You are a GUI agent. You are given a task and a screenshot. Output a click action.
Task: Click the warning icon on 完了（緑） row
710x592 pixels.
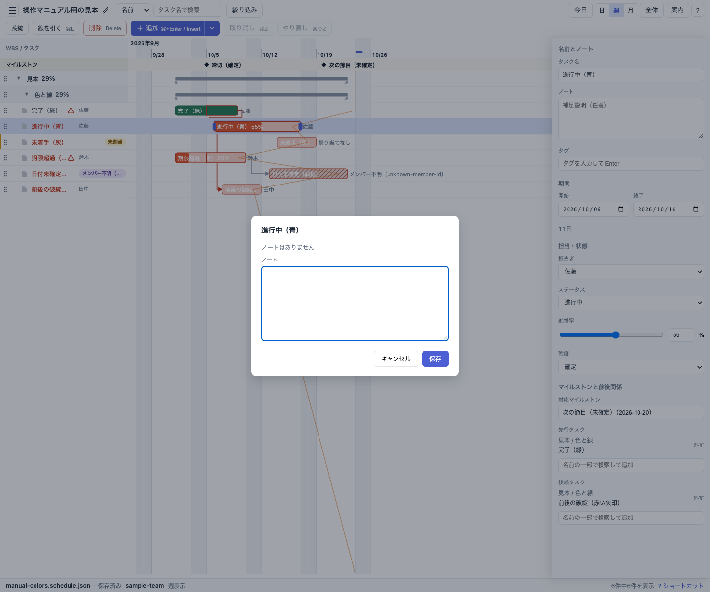(71, 111)
